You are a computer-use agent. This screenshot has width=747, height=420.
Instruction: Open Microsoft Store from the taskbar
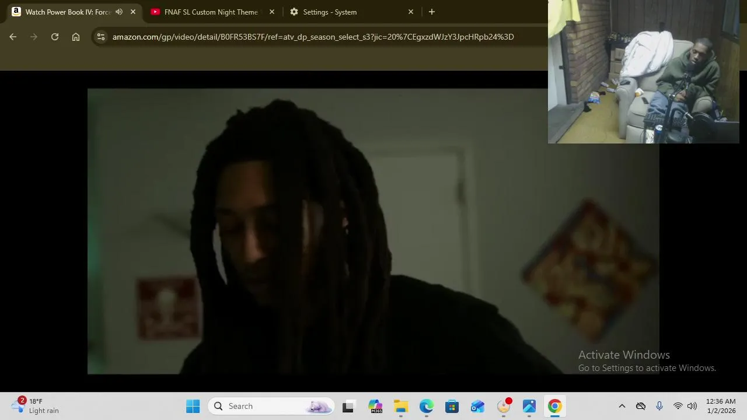pyautogui.click(x=452, y=406)
